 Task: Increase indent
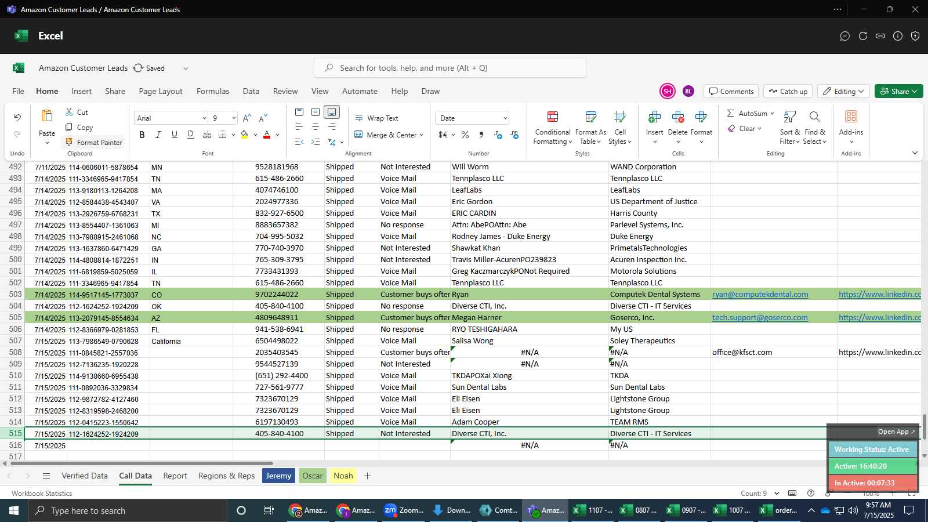click(x=316, y=142)
